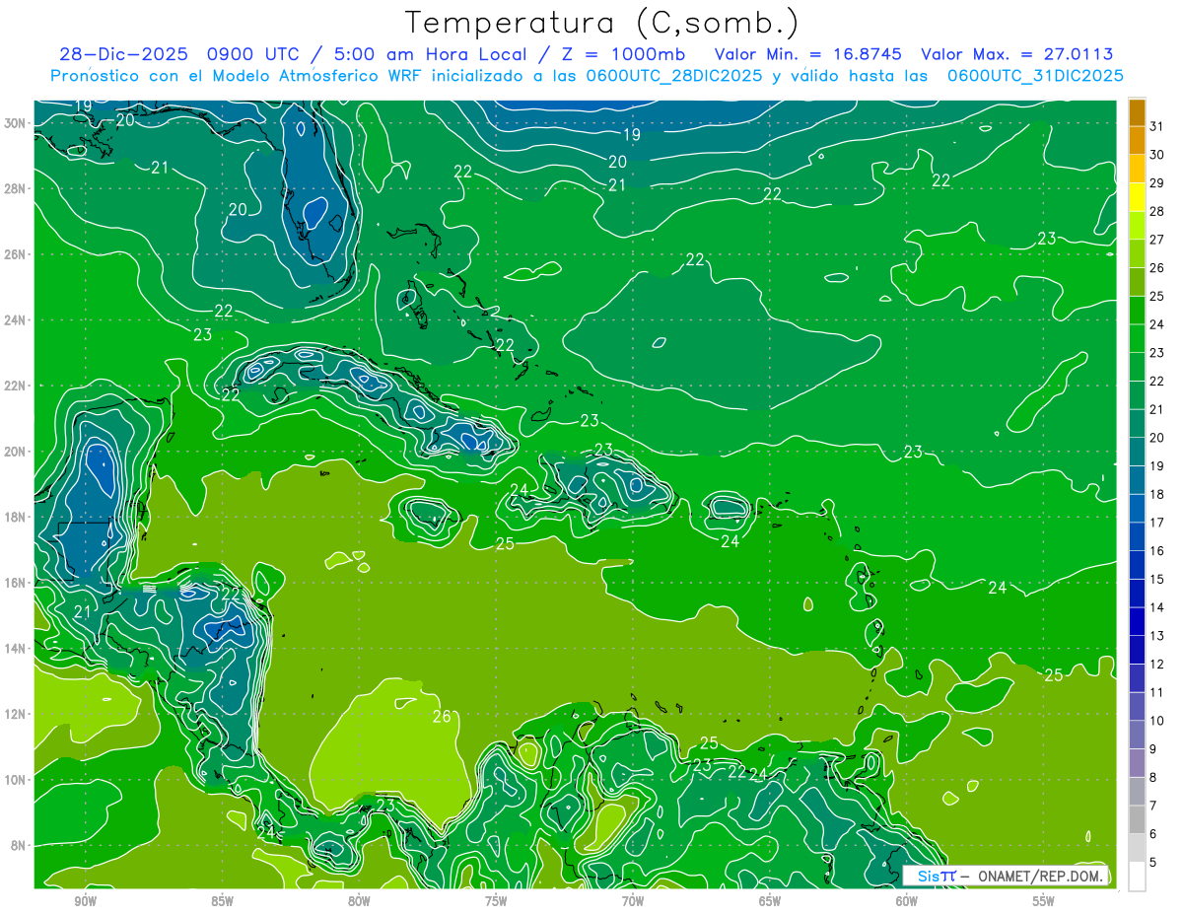Click the "30N" latitude axis label

tap(16, 123)
